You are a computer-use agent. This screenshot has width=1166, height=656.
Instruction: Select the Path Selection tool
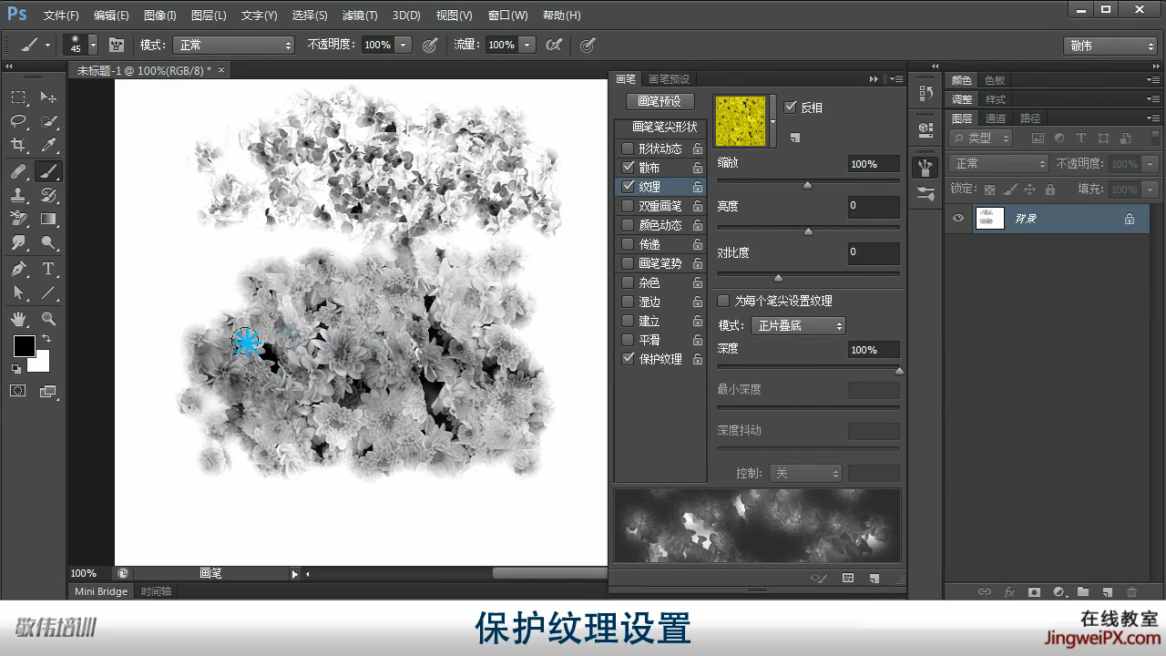point(18,292)
